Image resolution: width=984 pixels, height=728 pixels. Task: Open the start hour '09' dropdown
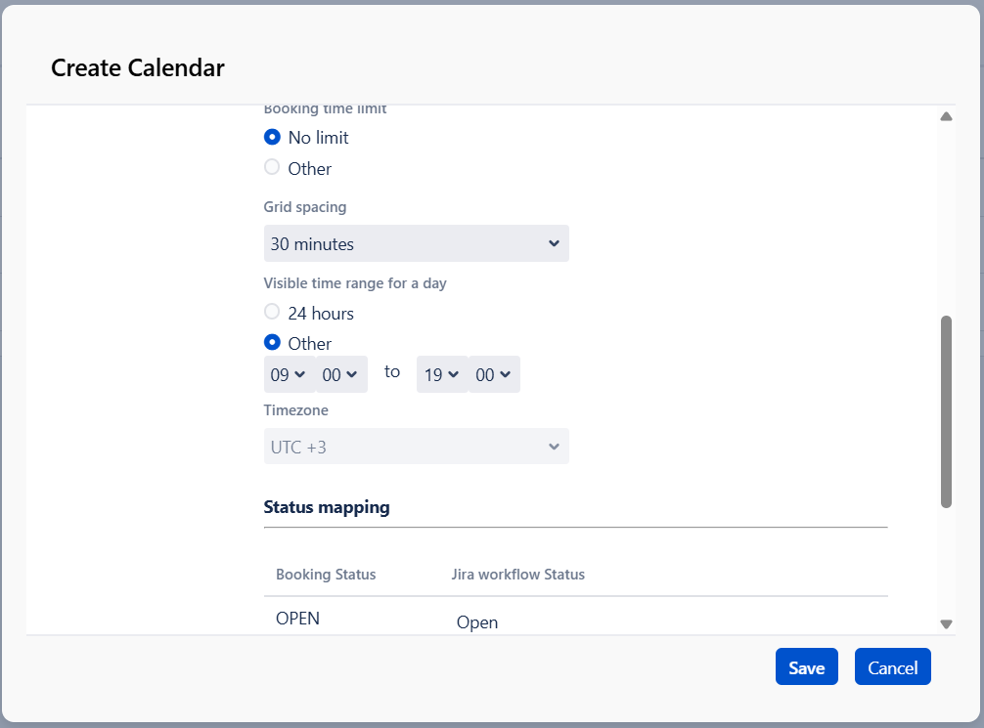point(289,374)
